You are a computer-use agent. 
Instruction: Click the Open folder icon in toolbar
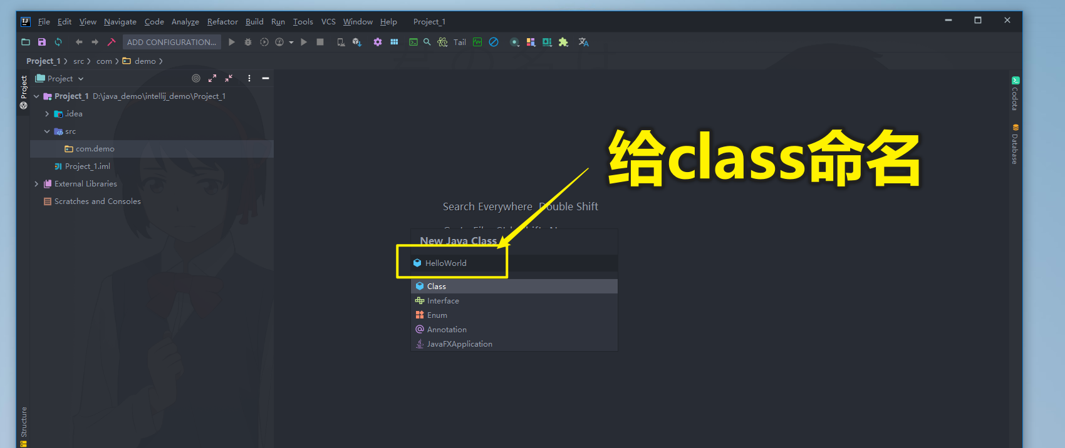(x=26, y=42)
